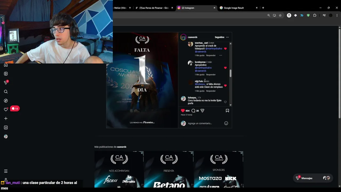Open options dots on wachaa__sad's comment
341x192 pixels.
coord(221,55)
